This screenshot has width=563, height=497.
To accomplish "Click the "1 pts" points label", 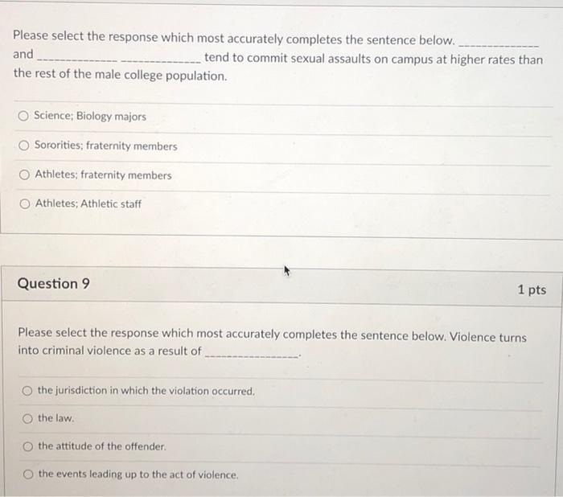I will [532, 290].
